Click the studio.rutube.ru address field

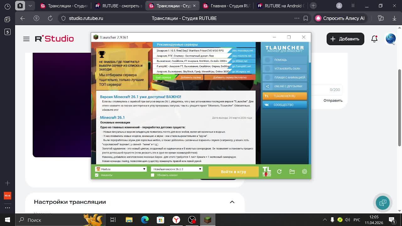click(x=86, y=18)
